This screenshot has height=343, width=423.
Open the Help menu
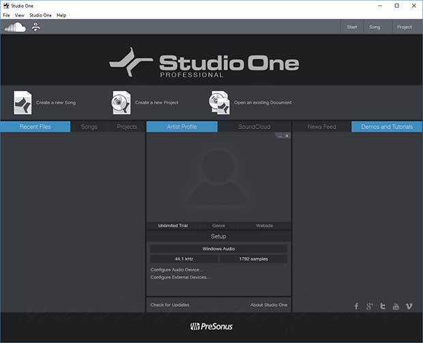tap(61, 15)
